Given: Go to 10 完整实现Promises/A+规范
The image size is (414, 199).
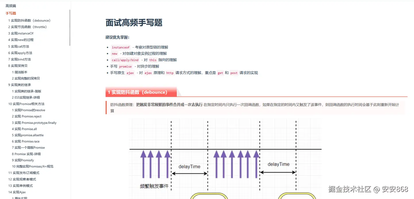Looking at the screenshot, I should tap(32, 166).
